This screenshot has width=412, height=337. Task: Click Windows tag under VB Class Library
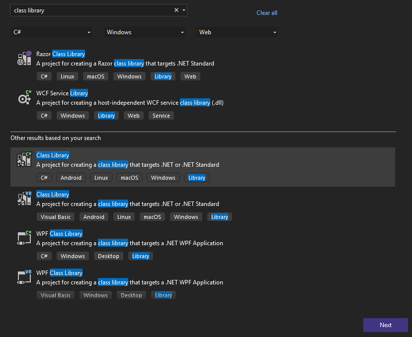click(x=186, y=217)
